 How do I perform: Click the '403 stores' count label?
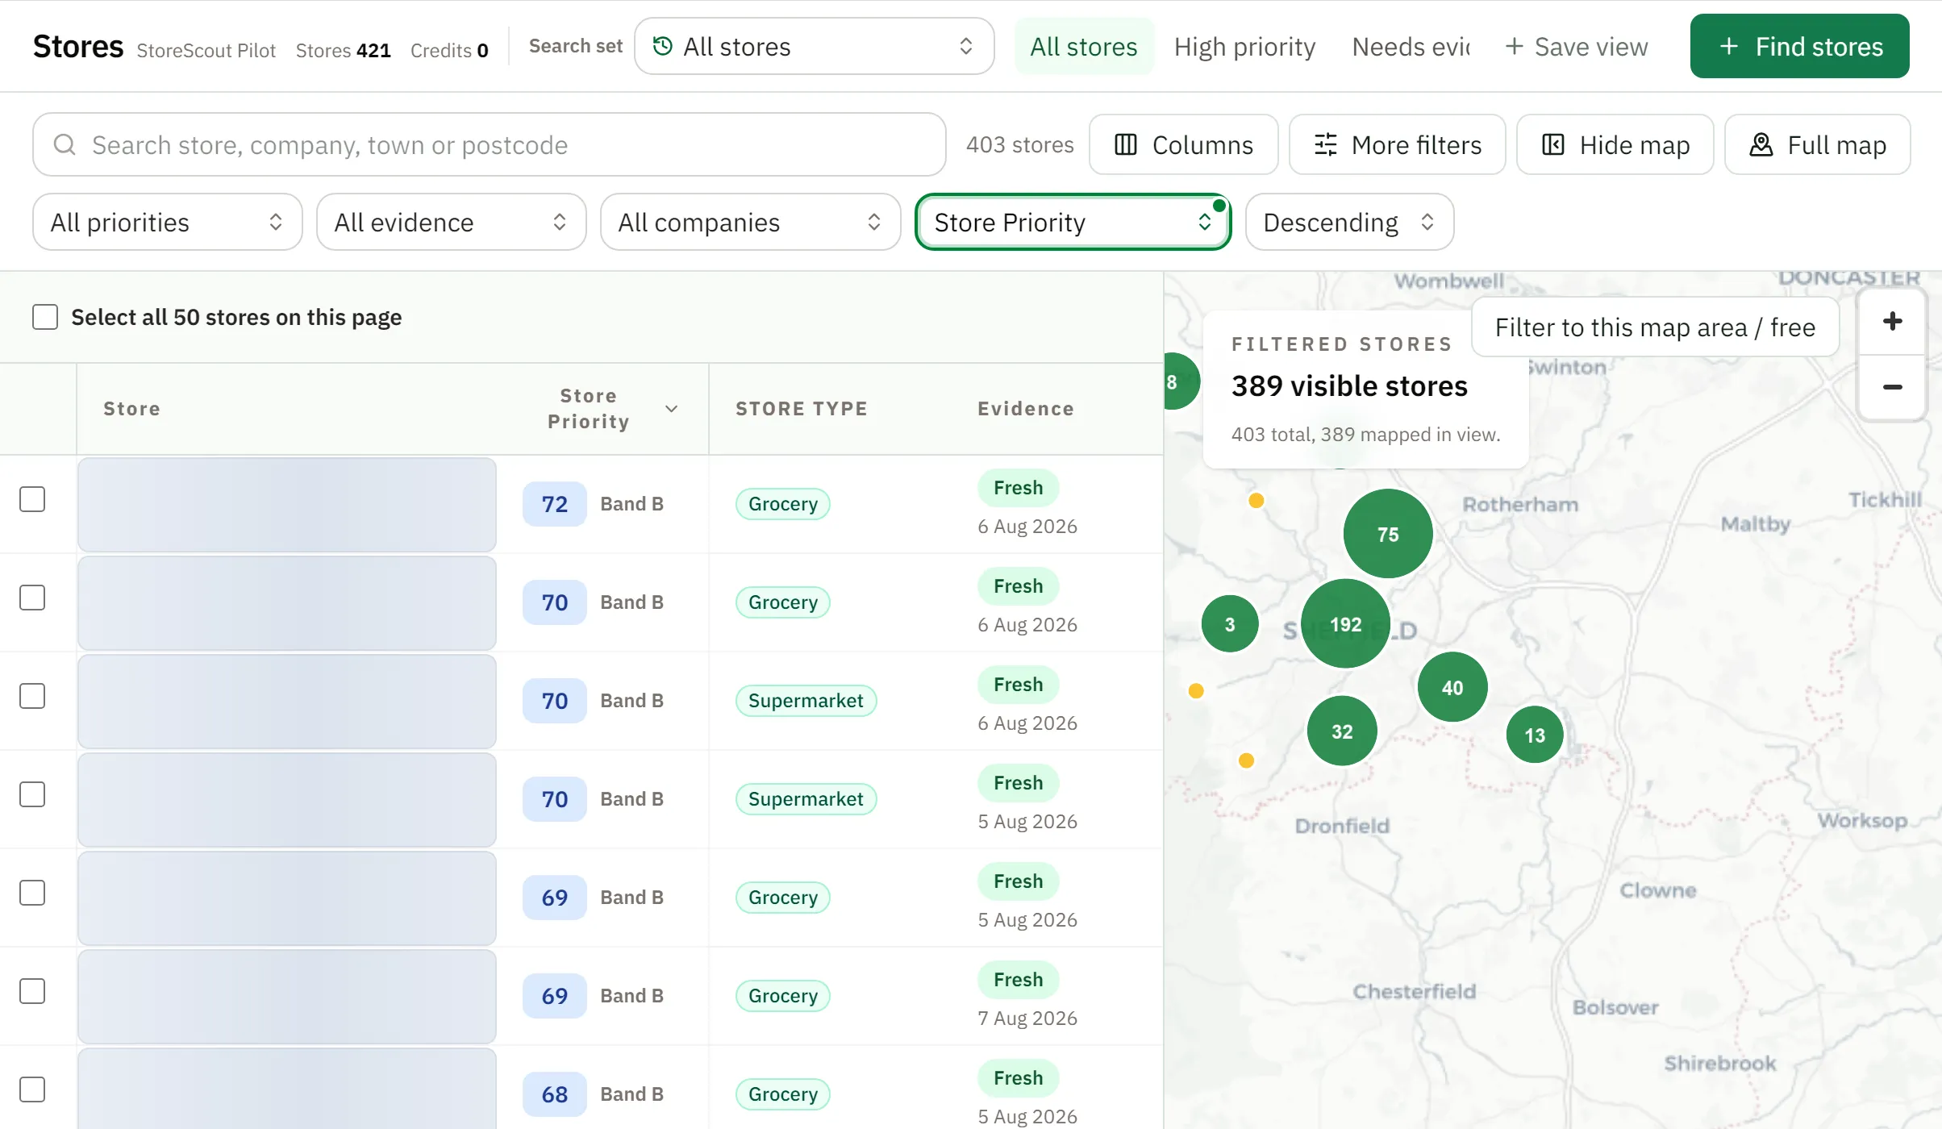(x=1019, y=144)
